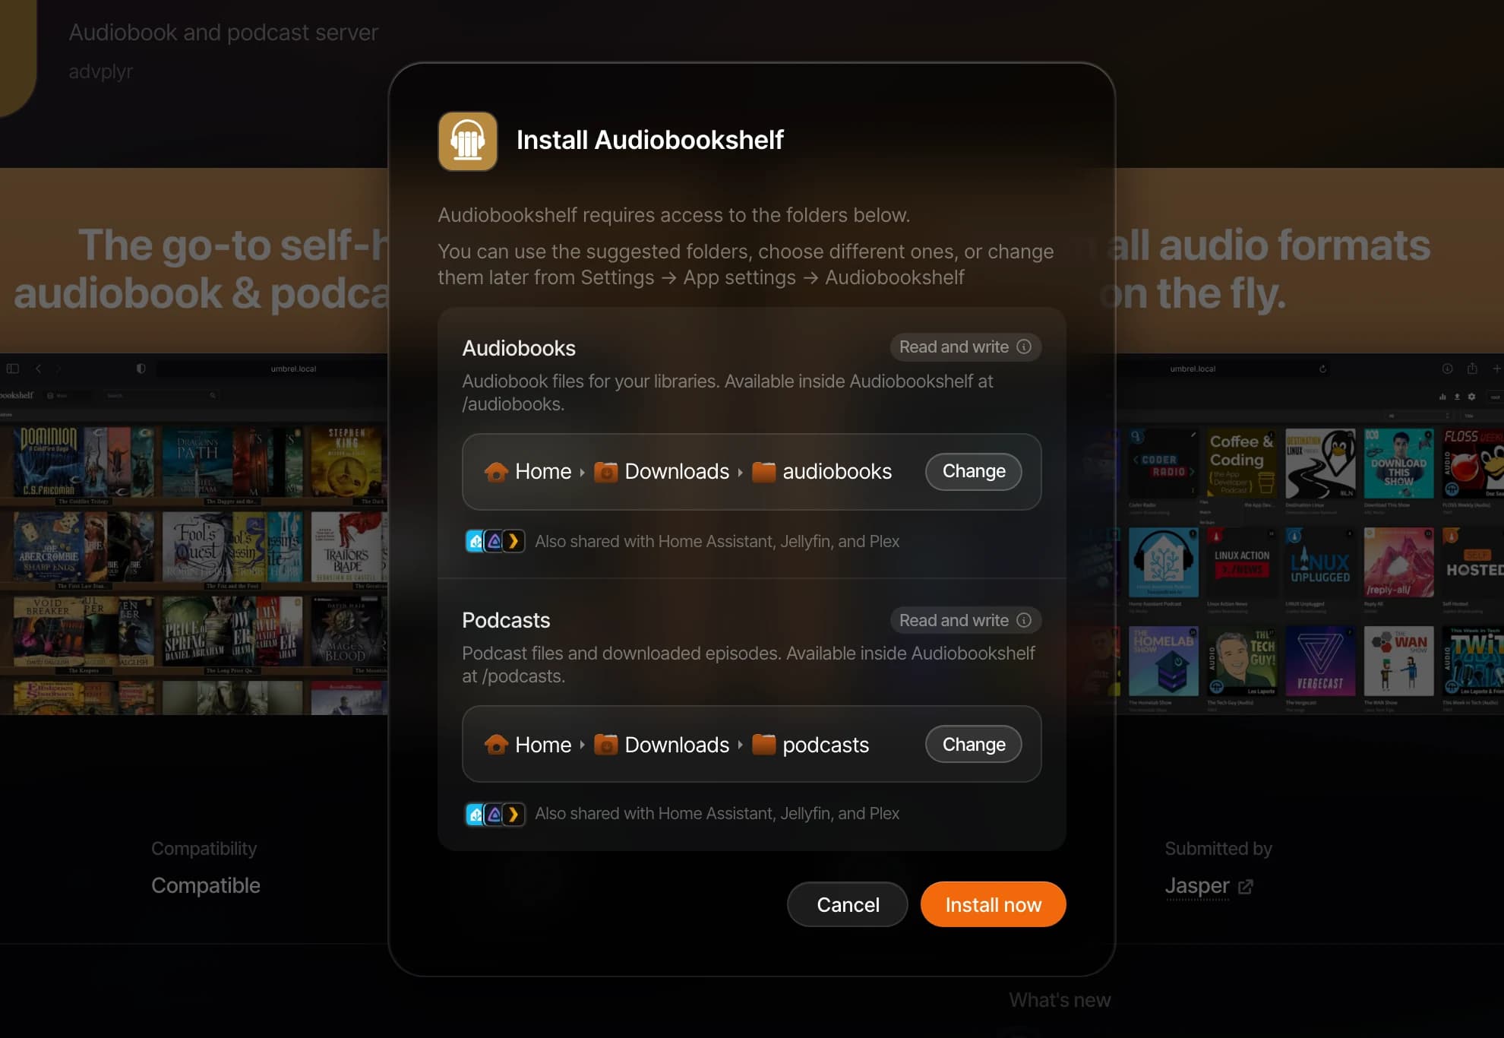Click the Home Assistant icon under Audiobooks folder
The height and width of the screenshot is (1038, 1504).
pos(475,541)
